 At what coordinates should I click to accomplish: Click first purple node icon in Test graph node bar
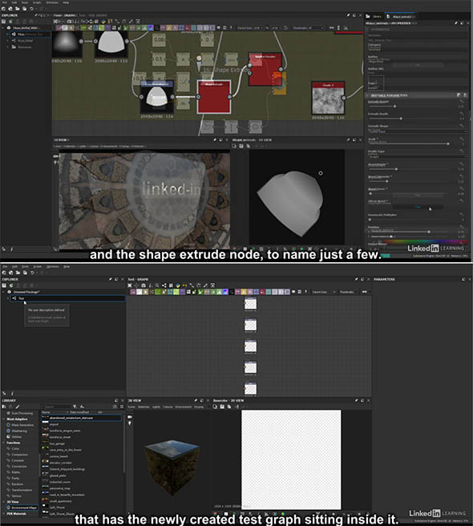tap(133, 292)
